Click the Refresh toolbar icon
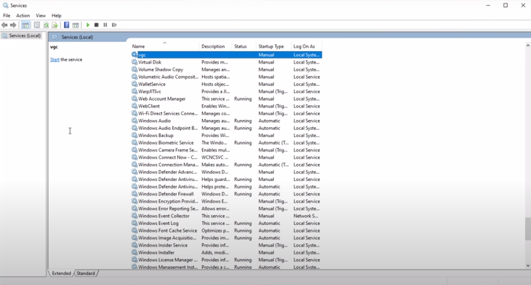Image resolution: width=531 pixels, height=285 pixels. click(x=46, y=25)
